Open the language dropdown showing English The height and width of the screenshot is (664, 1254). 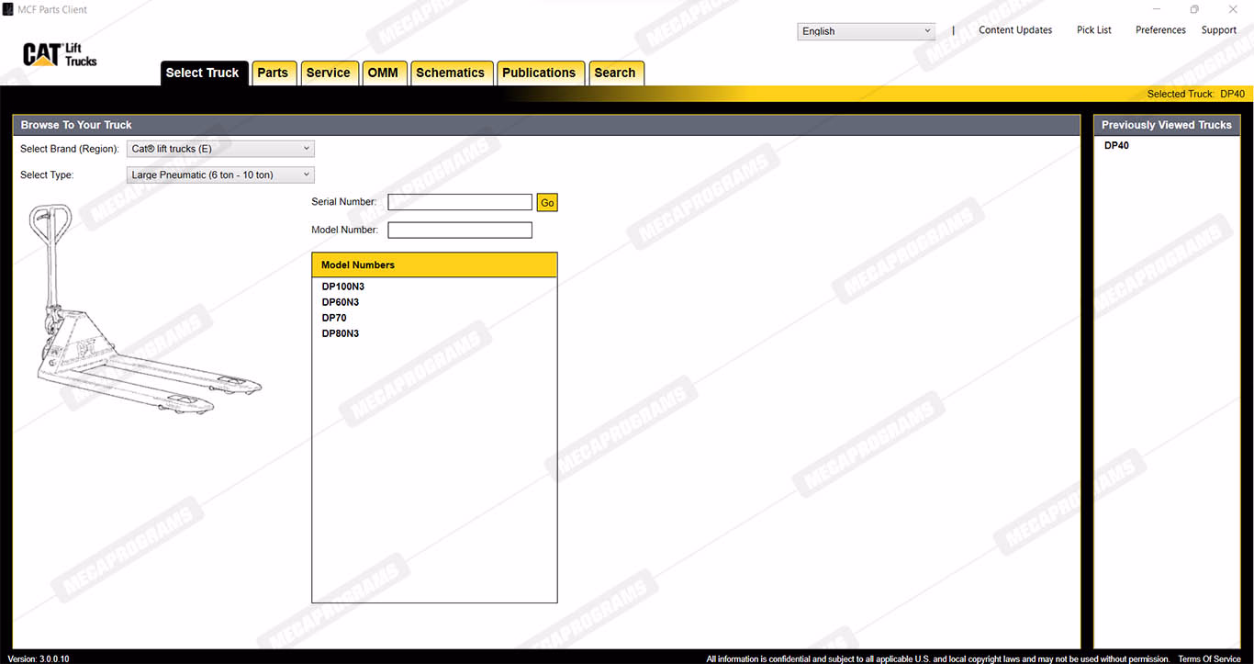pyautogui.click(x=866, y=31)
